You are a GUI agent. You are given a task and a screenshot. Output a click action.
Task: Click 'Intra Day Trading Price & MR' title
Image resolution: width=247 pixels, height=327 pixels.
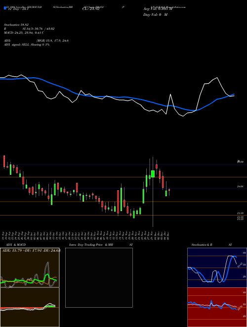coord(91,245)
